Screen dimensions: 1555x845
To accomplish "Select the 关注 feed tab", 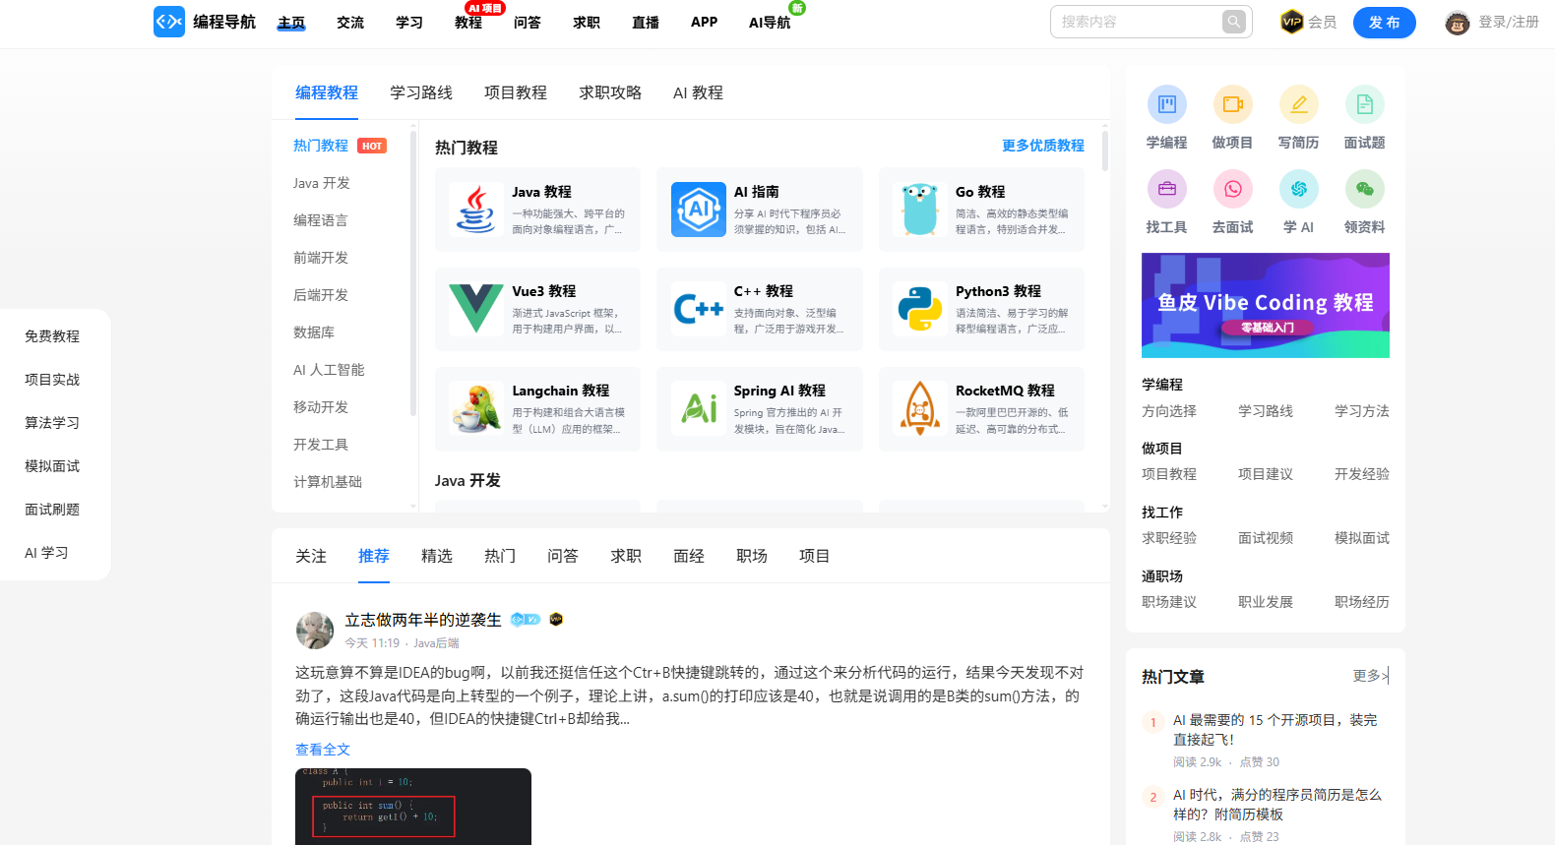I will pos(311,556).
